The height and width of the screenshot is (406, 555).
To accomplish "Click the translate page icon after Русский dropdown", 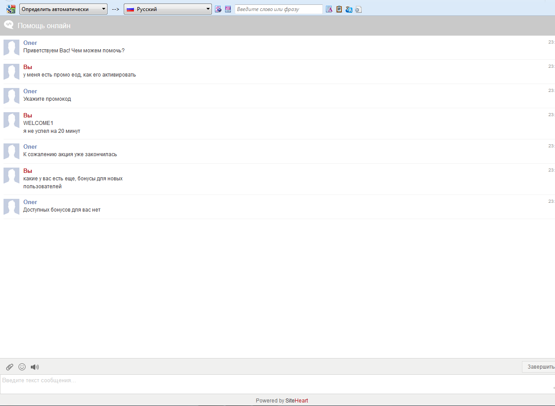I will point(218,9).
